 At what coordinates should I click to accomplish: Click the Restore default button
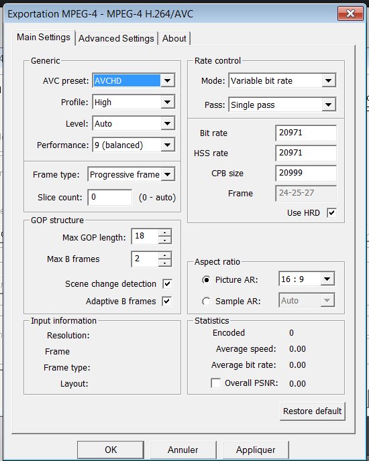coord(313,411)
